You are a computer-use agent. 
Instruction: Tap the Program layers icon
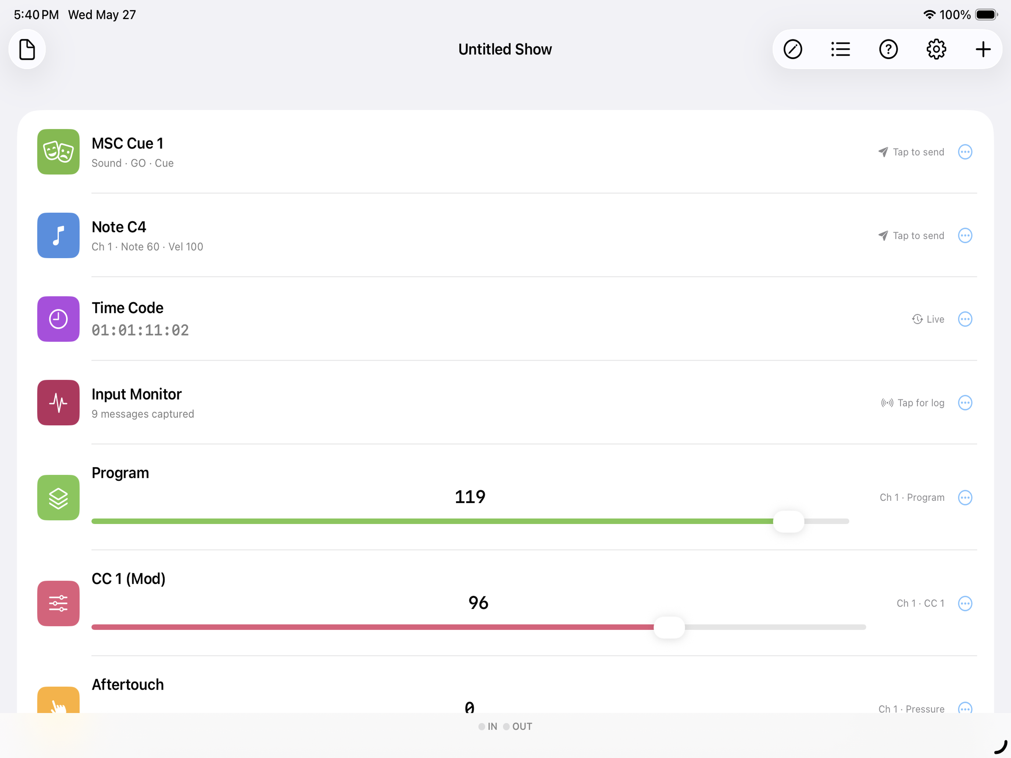pyautogui.click(x=58, y=497)
